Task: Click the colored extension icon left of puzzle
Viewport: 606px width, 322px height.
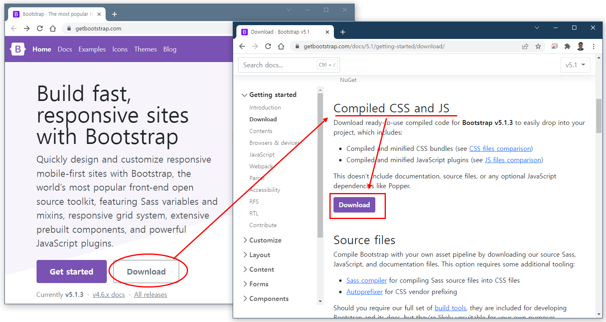Action: [554, 46]
